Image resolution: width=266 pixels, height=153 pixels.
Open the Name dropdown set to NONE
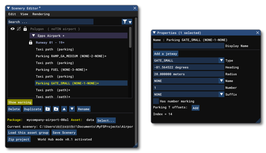(221, 81)
